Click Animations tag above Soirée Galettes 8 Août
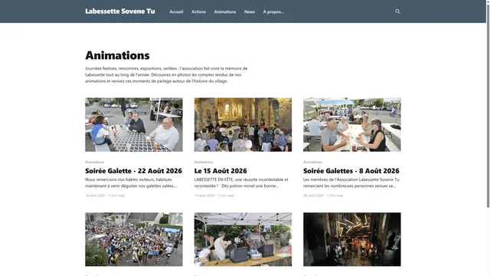Image resolution: width=490 pixels, height=276 pixels. (312, 162)
